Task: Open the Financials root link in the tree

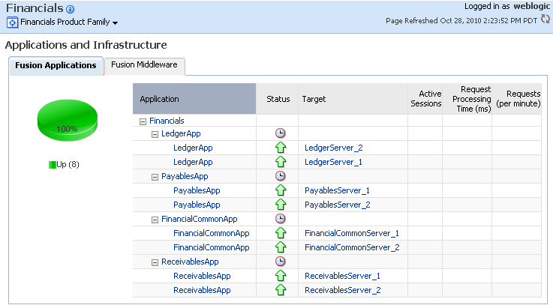Action: coord(167,121)
